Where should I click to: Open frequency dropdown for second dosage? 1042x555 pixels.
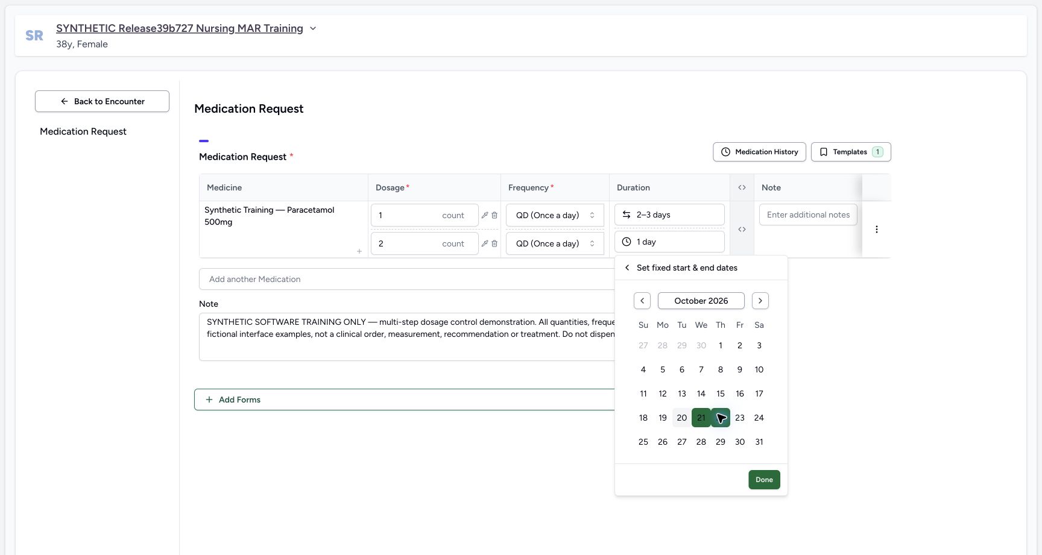point(555,243)
